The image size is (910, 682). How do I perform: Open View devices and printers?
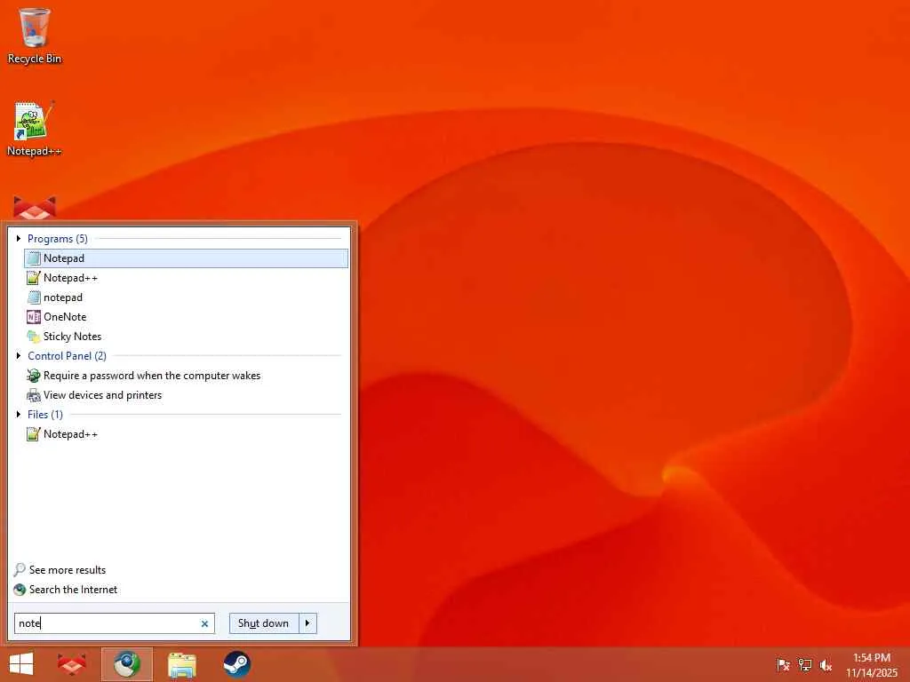(x=187, y=395)
